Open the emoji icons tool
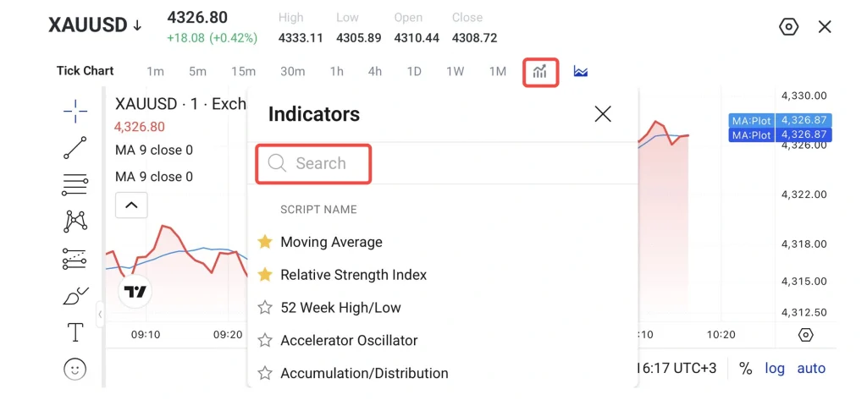This screenshot has width=867, height=400. (75, 369)
